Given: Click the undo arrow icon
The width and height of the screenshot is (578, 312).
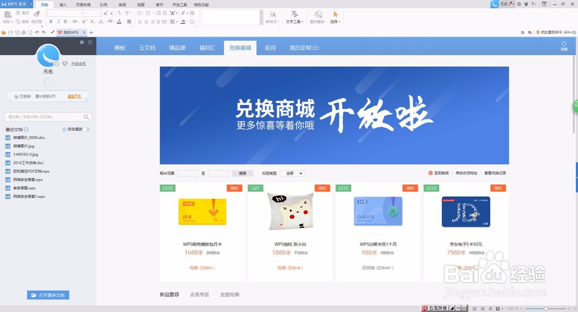Looking at the screenshot, I should click(37, 32).
